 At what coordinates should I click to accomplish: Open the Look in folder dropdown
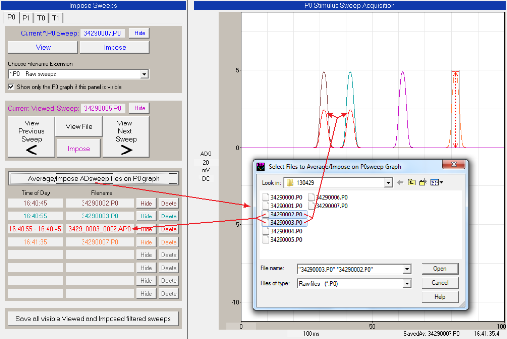click(388, 183)
